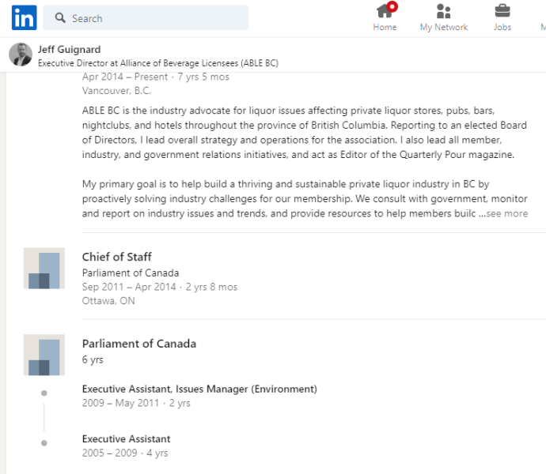Click the Home nav label
The image size is (546, 474).
[x=385, y=27]
